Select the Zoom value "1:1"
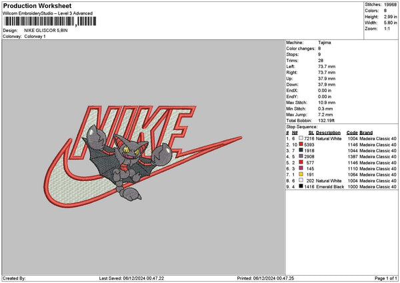Screen dimensions: 400x283 pos(387,29)
